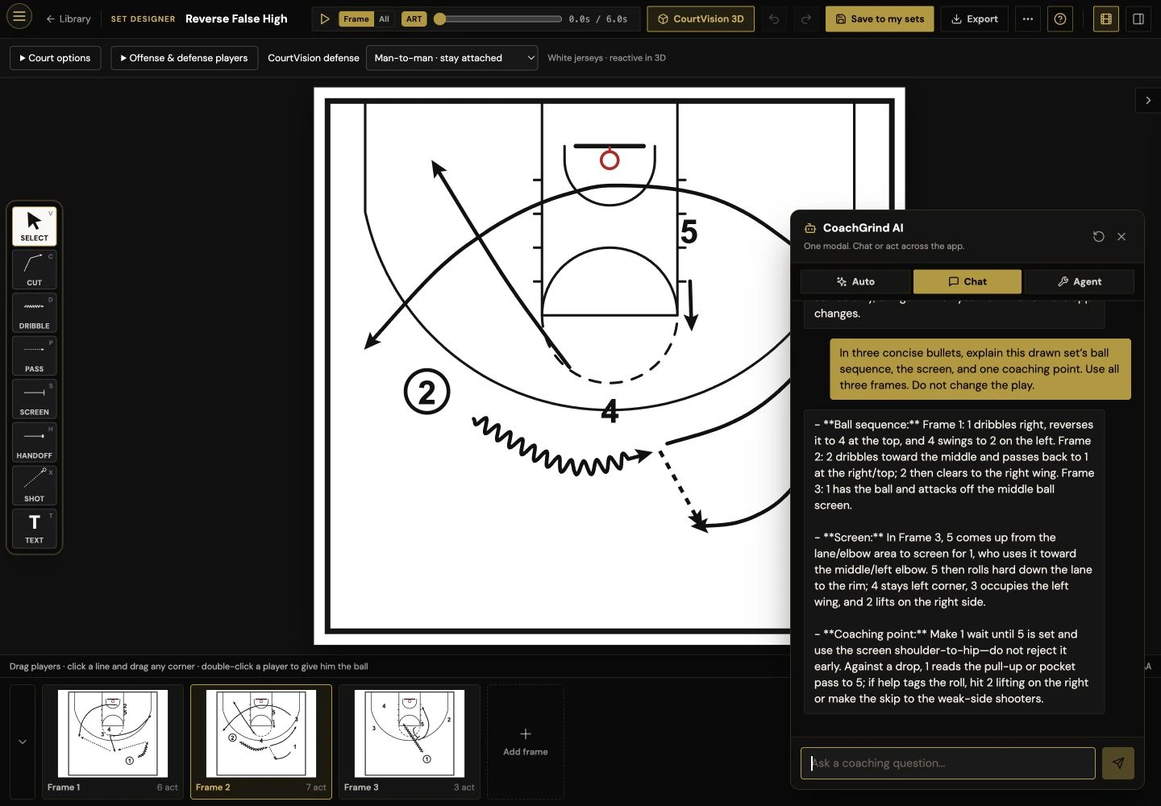
Task: Add a new frame
Action: pyautogui.click(x=526, y=742)
